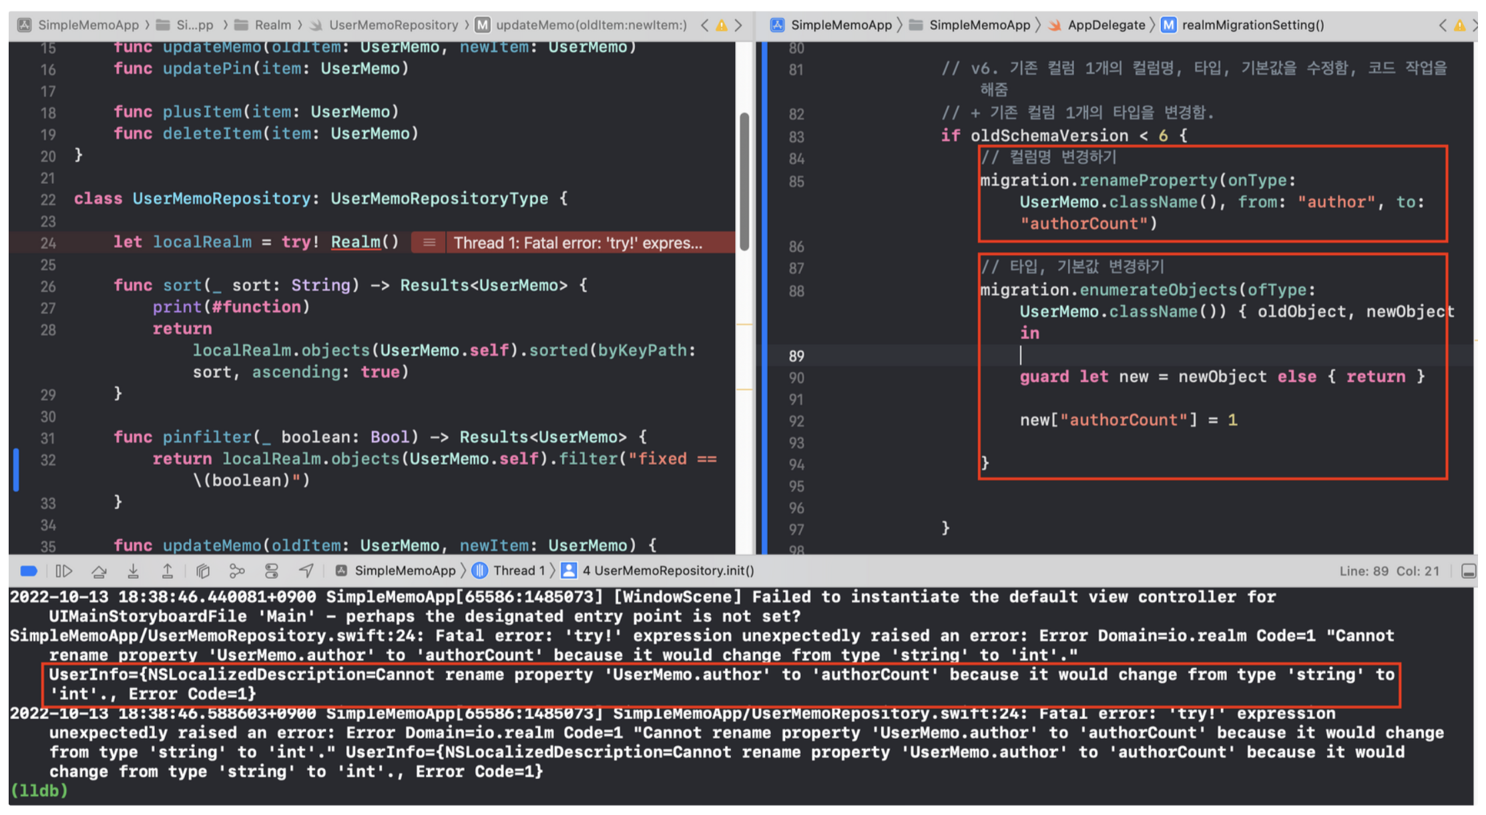The image size is (1486, 815).
Task: Click 'guard let new = newObject' line
Action: (x=1222, y=377)
